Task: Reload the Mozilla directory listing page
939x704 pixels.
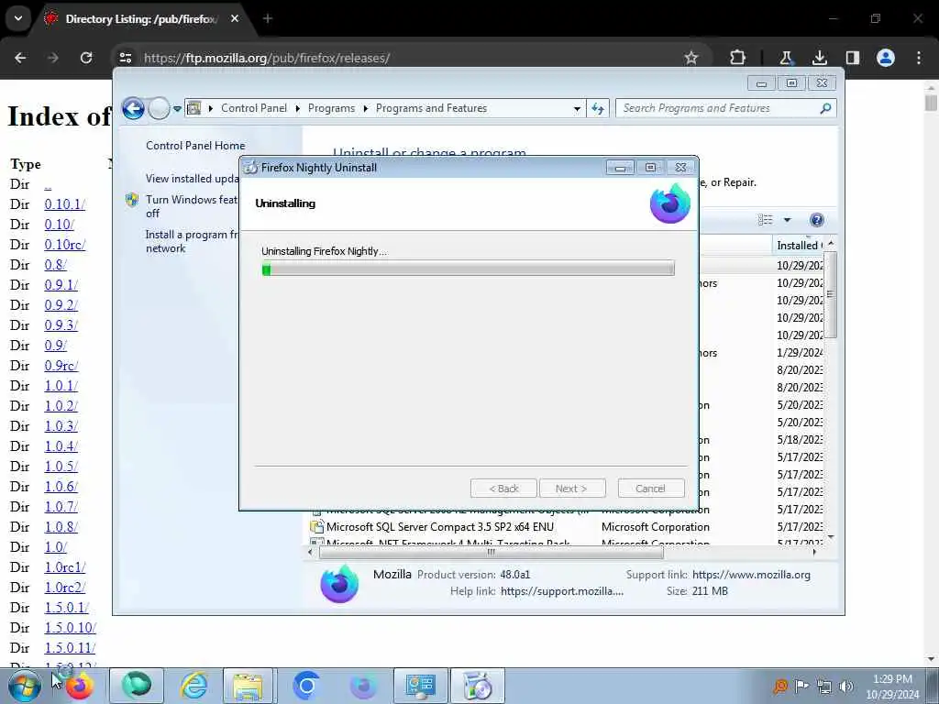Action: 86,58
